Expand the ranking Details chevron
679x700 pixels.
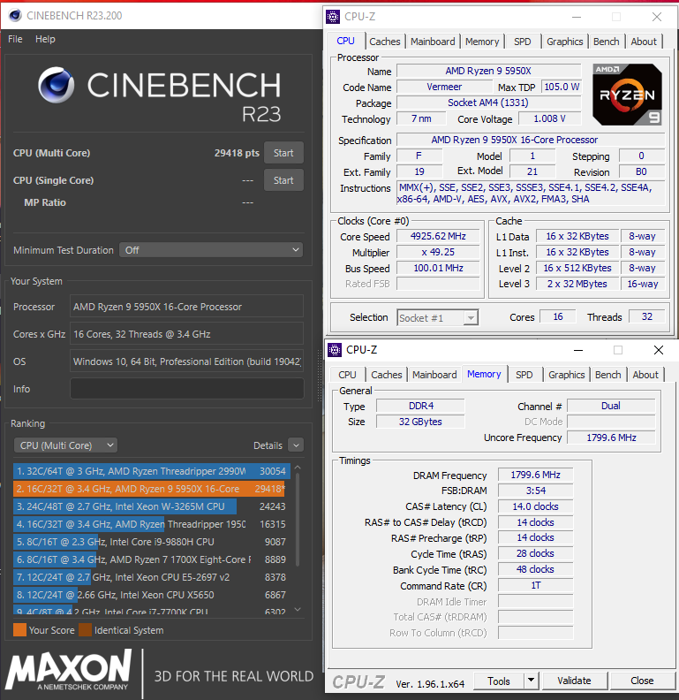[296, 445]
